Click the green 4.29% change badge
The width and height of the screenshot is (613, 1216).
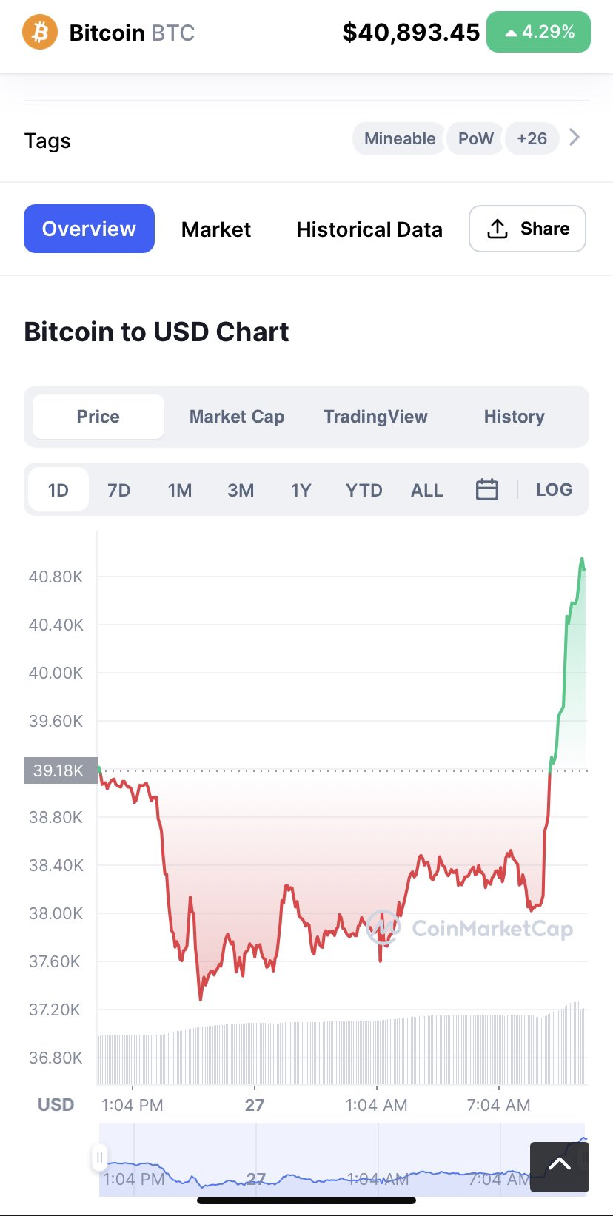pyautogui.click(x=538, y=32)
